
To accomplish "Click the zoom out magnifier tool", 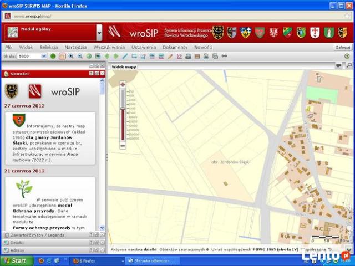I will [x=80, y=56].
